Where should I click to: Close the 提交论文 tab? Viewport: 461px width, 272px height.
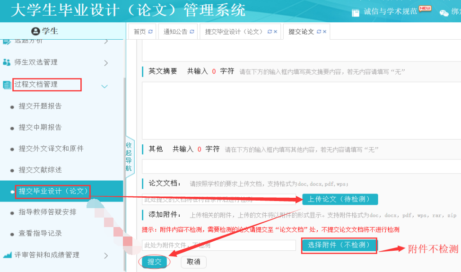click(324, 32)
